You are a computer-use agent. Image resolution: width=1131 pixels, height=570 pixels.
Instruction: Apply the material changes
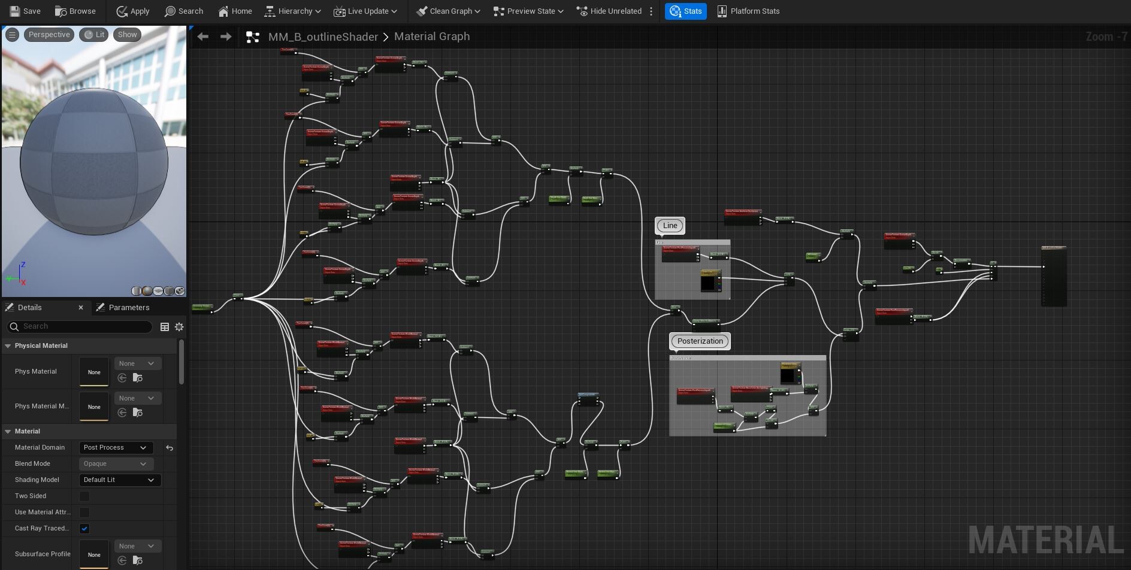coord(132,11)
